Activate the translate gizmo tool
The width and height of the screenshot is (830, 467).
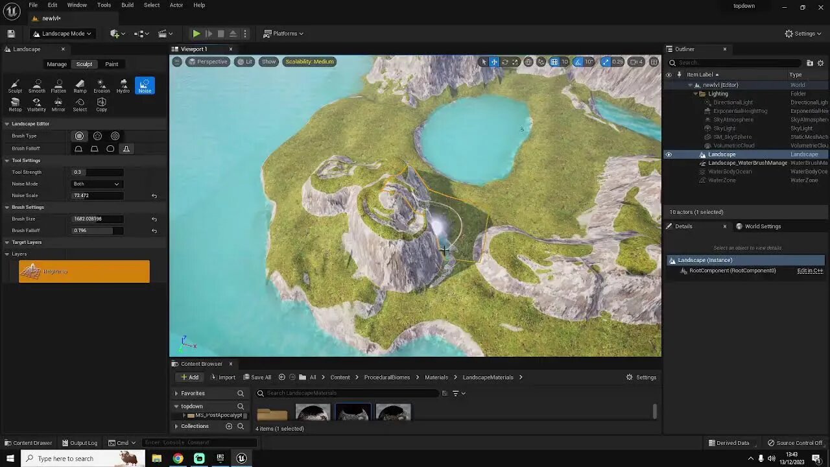(494, 62)
